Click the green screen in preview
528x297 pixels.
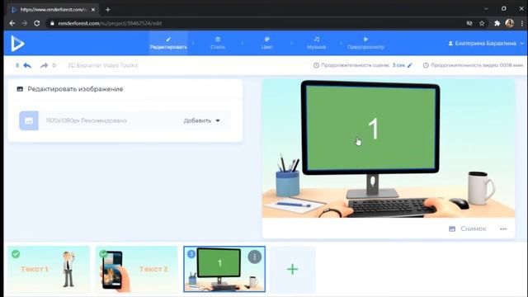pyautogui.click(x=371, y=128)
